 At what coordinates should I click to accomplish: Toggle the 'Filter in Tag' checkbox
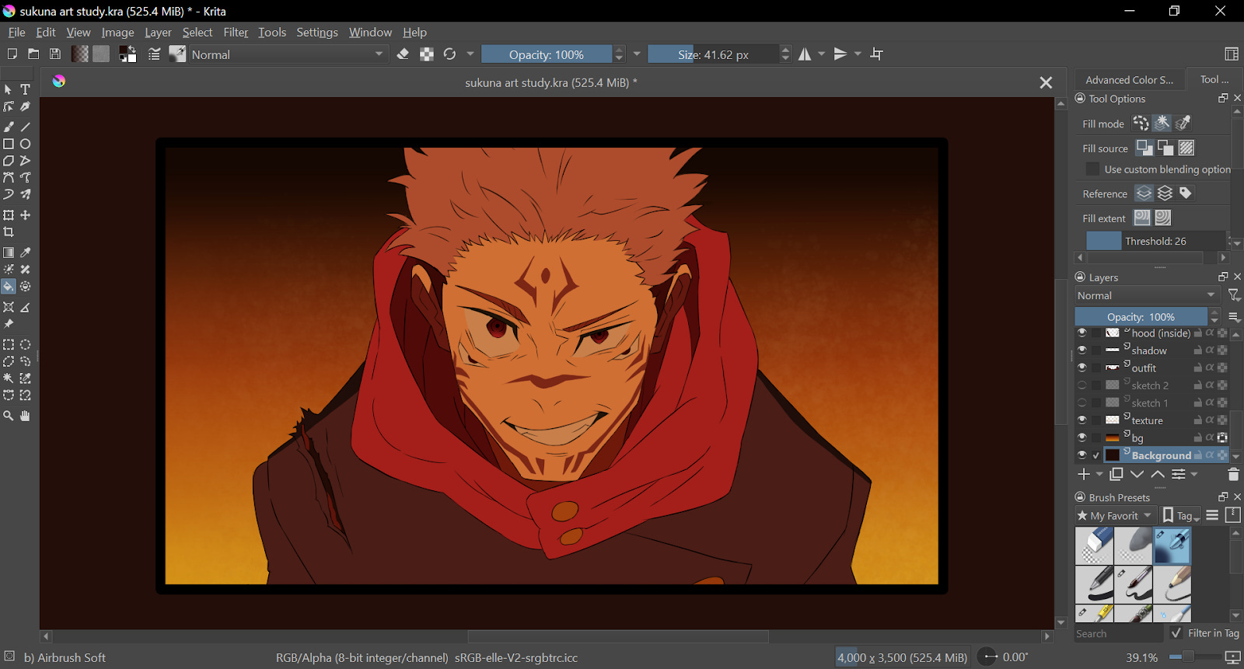(x=1176, y=633)
